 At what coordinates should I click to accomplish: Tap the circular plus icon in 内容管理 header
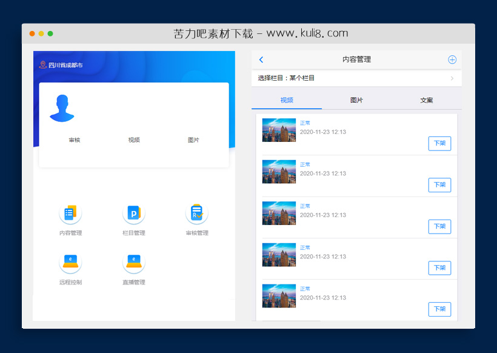click(452, 59)
